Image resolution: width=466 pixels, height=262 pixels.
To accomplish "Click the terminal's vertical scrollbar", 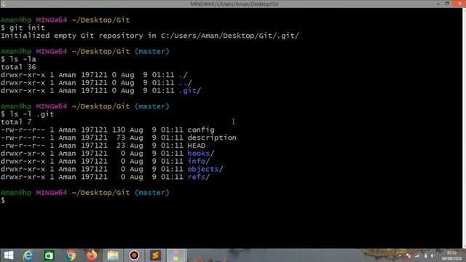I will (x=465, y=128).
